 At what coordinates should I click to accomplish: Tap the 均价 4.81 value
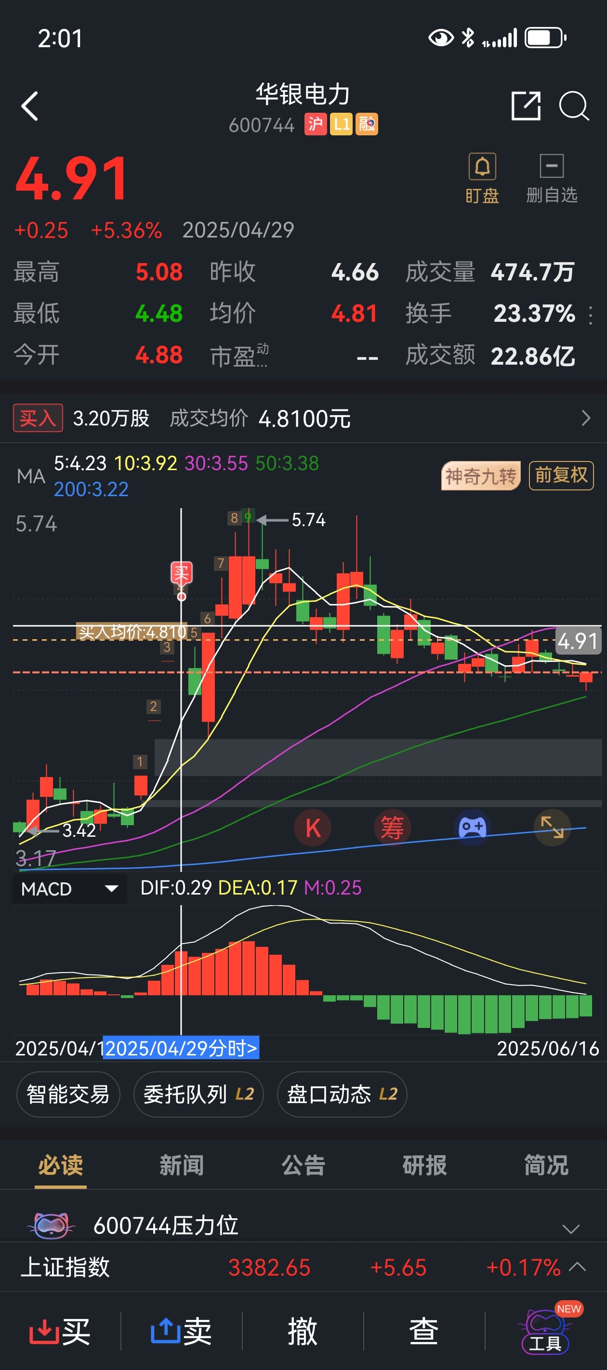click(x=355, y=314)
